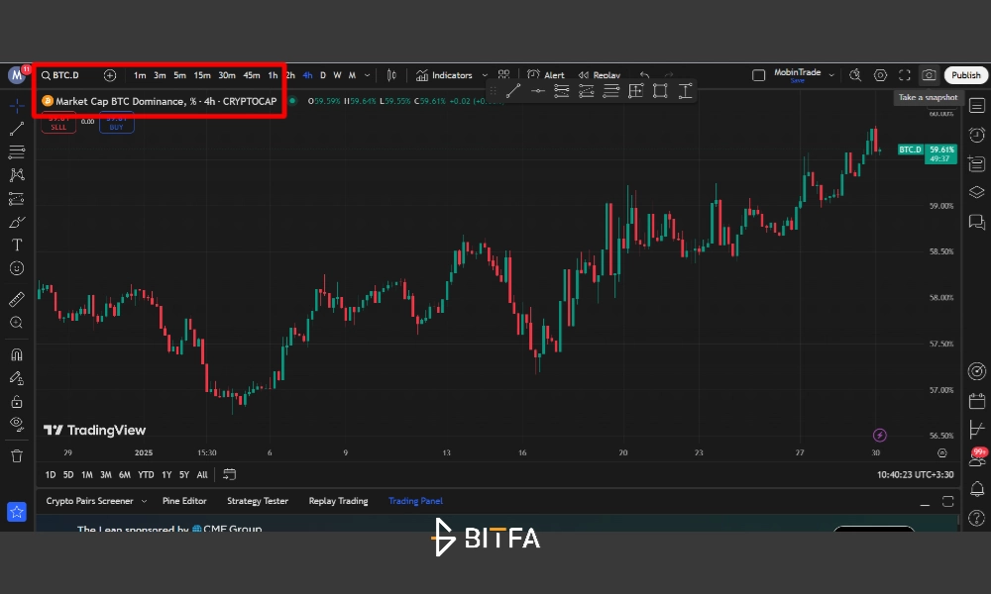Image resolution: width=991 pixels, height=594 pixels.
Task: Click the blue star favorites button
Action: click(17, 512)
